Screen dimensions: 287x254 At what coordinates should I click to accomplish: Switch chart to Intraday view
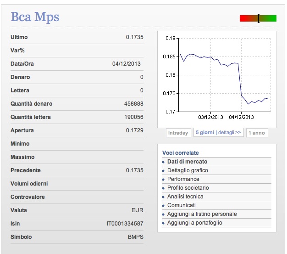[x=178, y=133]
